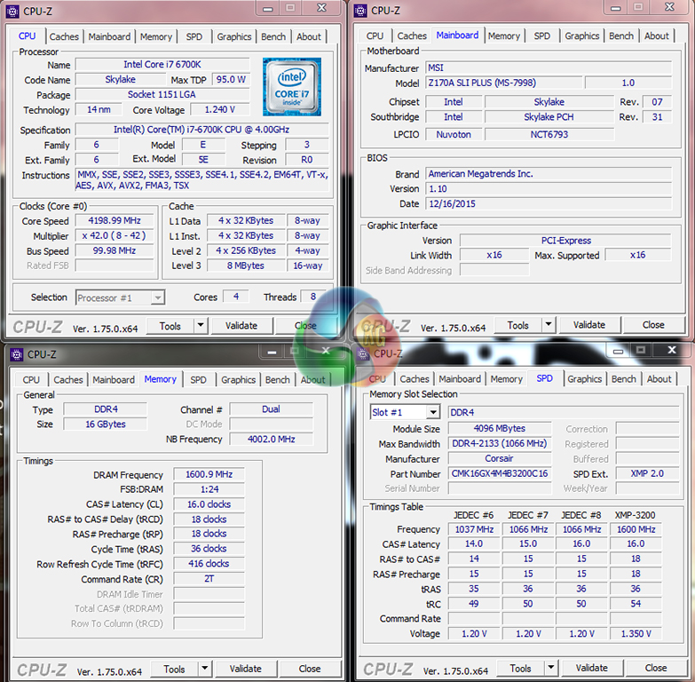Click Validate in the SPD window
Viewport: 695px width, 682px height.
592,669
